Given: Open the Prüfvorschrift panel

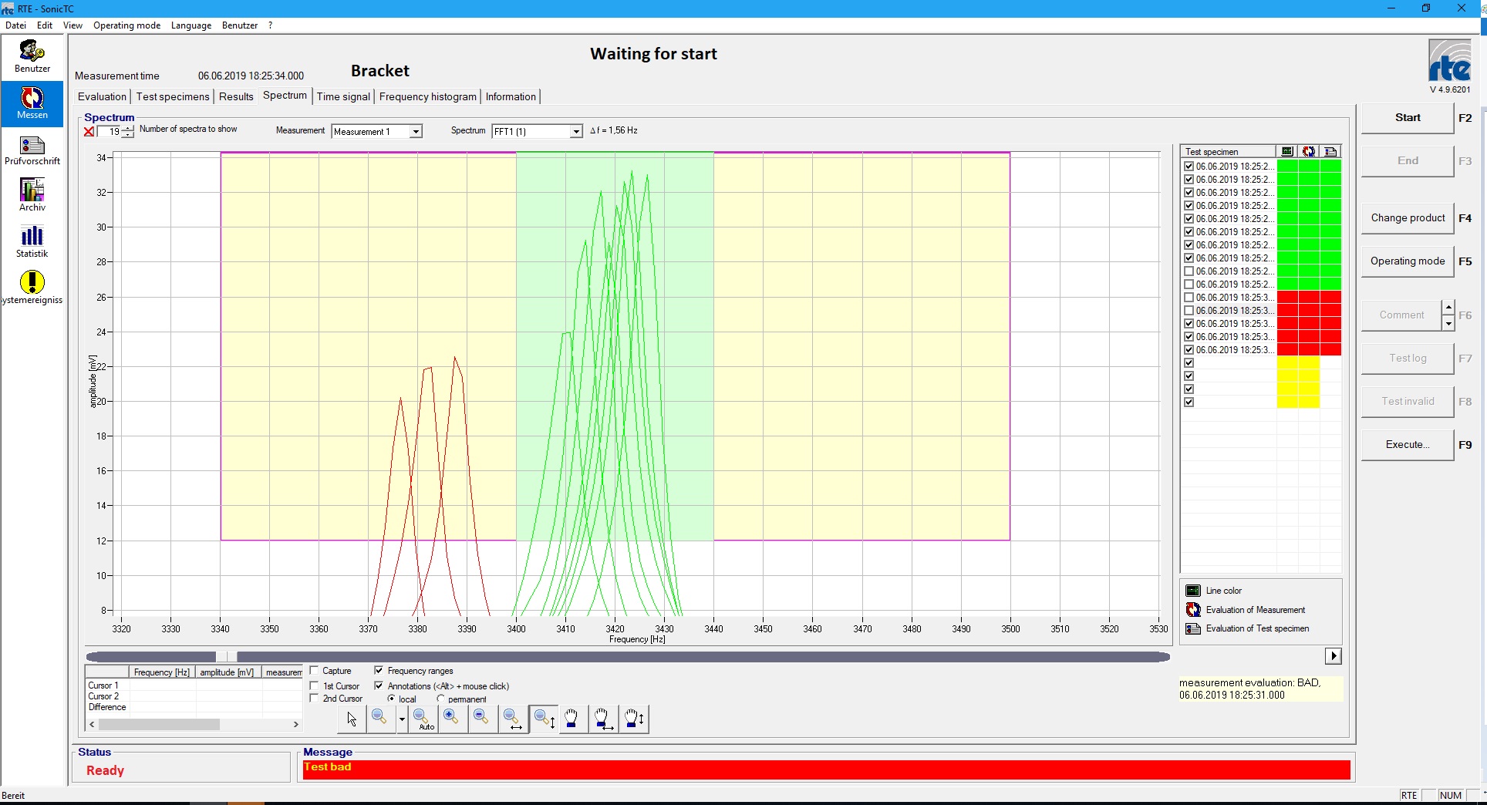Looking at the screenshot, I should point(32,150).
